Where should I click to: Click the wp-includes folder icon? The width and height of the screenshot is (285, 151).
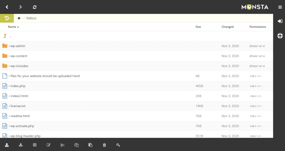(x=5, y=66)
